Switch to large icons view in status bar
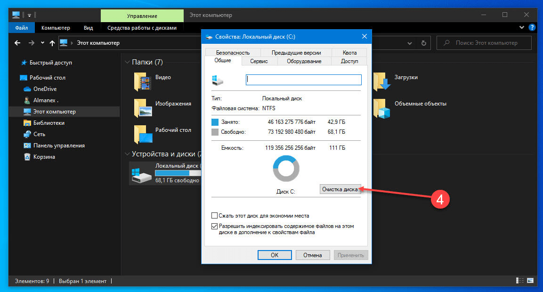543x292 pixels. pyautogui.click(x=530, y=281)
